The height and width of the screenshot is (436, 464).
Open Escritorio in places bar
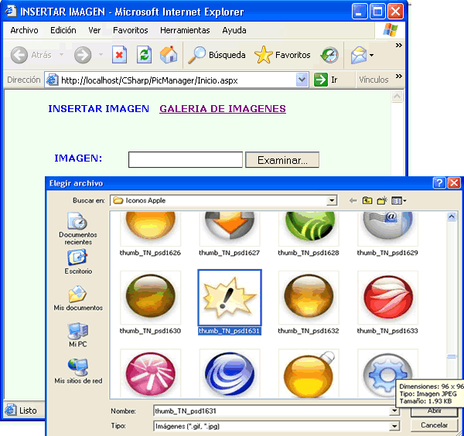(x=78, y=262)
